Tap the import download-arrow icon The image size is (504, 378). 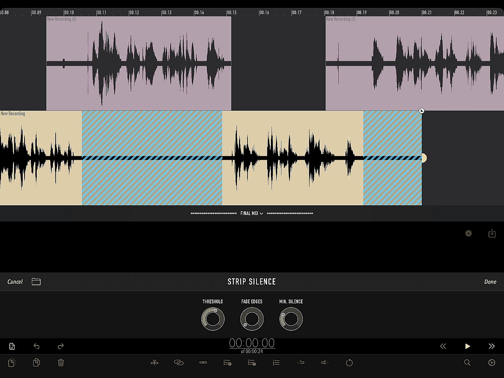tap(492, 233)
